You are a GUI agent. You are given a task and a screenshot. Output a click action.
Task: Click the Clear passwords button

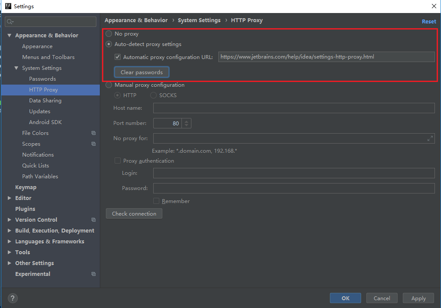click(142, 72)
